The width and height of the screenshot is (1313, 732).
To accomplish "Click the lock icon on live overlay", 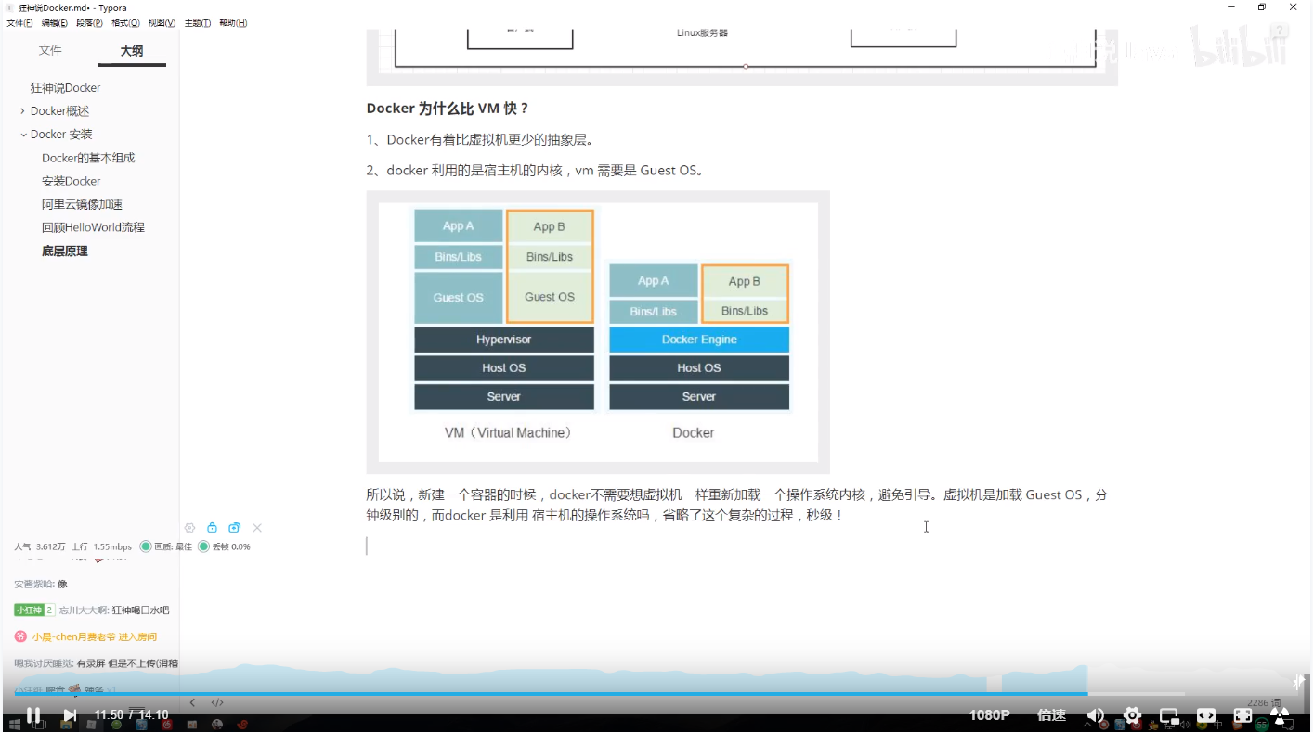I will (x=212, y=528).
